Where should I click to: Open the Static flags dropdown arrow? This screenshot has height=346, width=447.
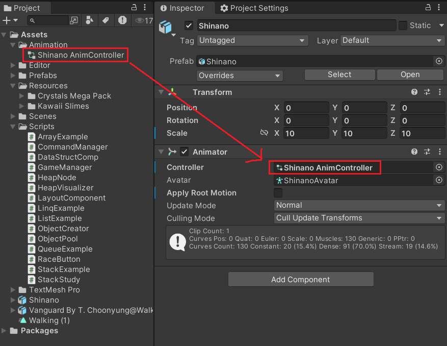[441, 26]
